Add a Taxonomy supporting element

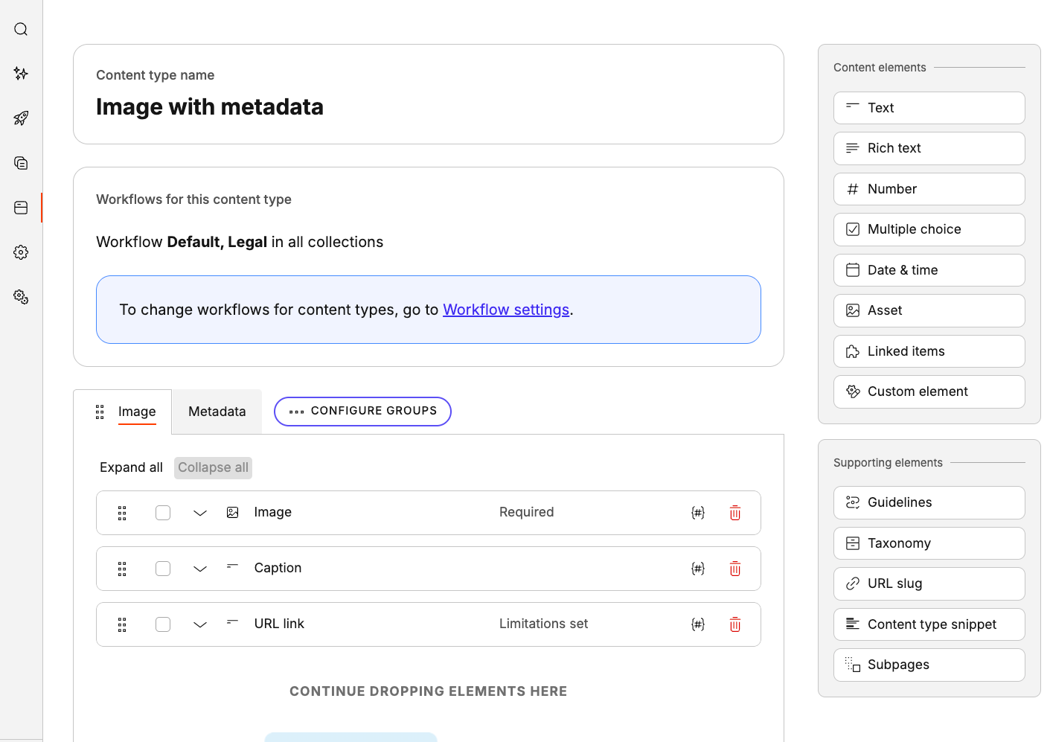click(x=929, y=543)
